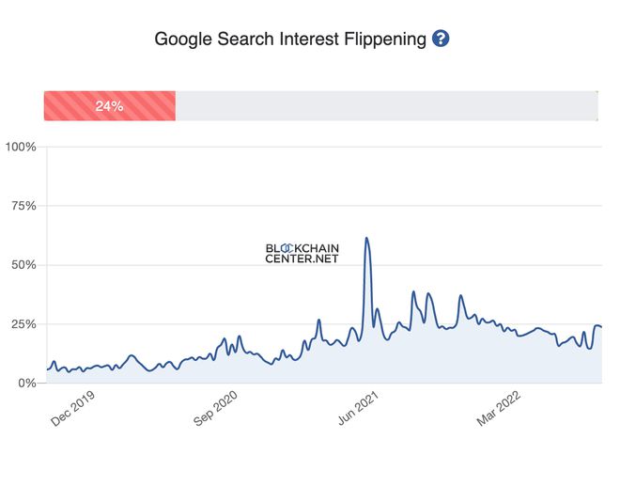Click the Sep 2020 x-axis label
The image size is (620, 486).
pos(215,410)
